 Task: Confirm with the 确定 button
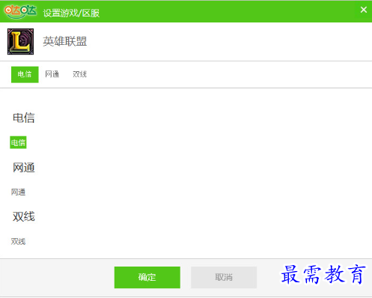147,277
